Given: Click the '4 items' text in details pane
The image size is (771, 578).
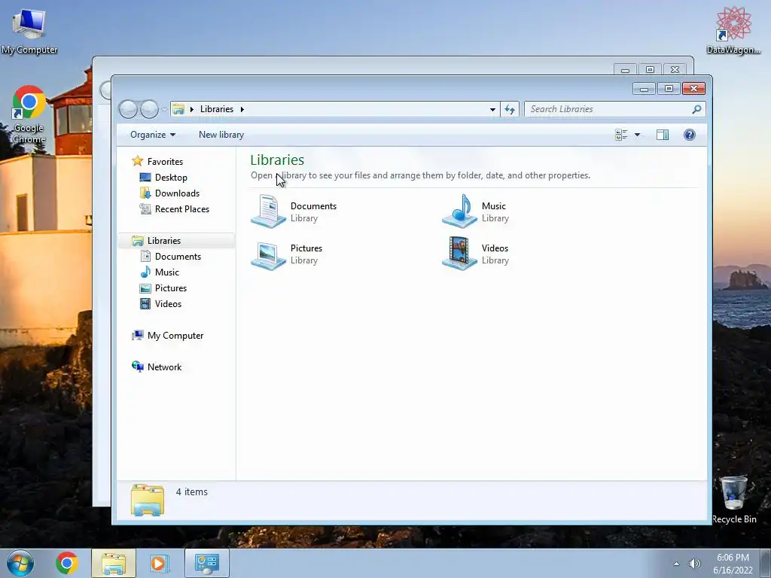Looking at the screenshot, I should 192,491.
